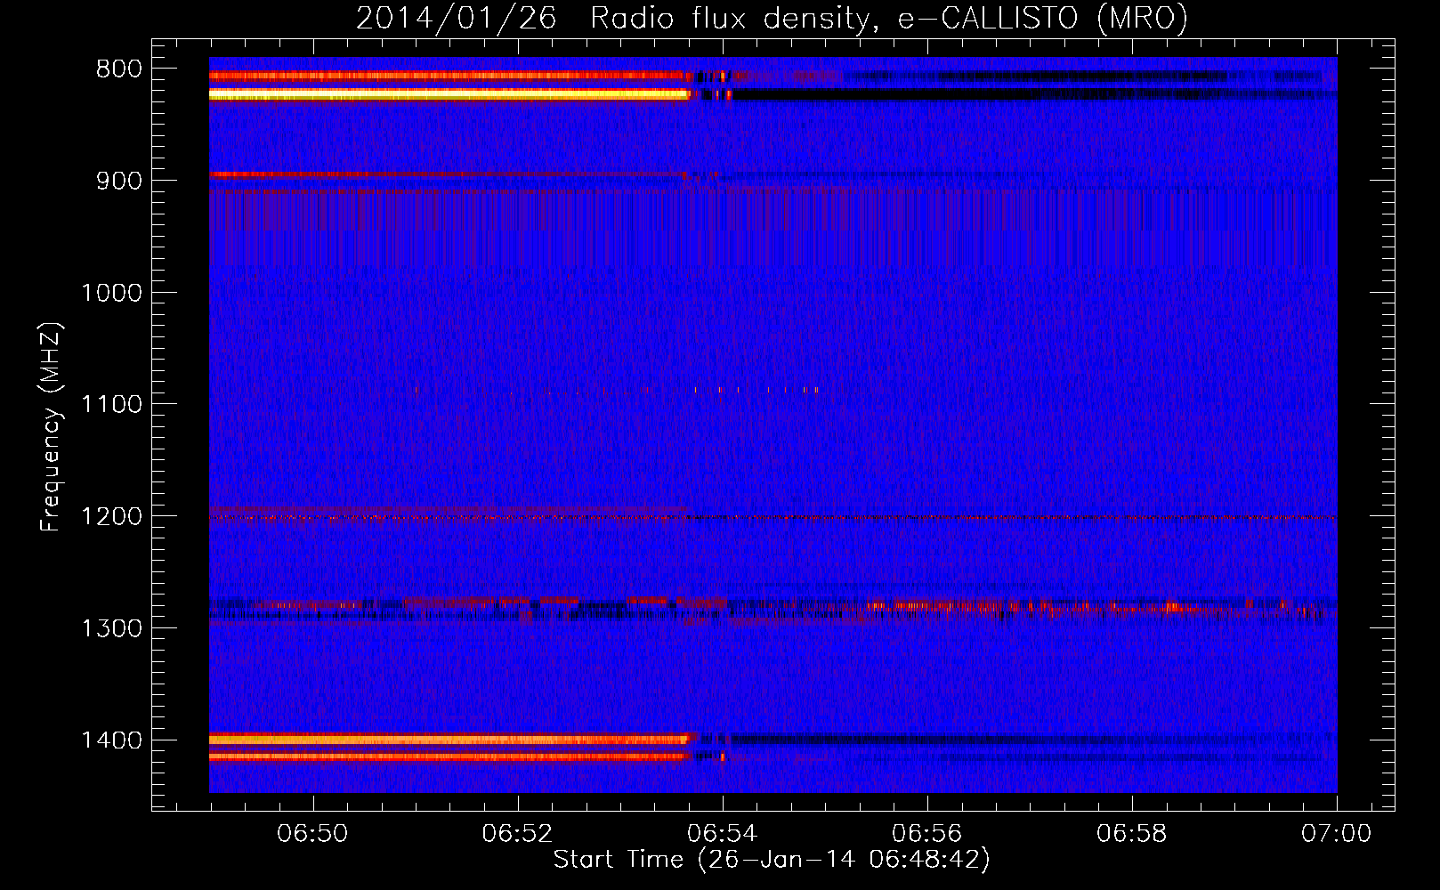
Task: Click the 1300 frequency tick label
Action: coord(111,629)
